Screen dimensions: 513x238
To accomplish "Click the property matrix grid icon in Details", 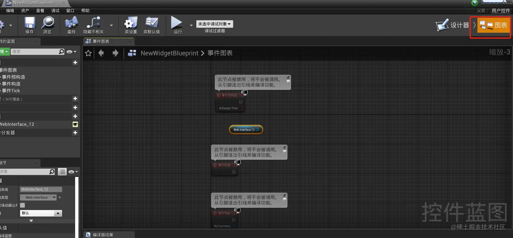I will [x=62, y=172].
